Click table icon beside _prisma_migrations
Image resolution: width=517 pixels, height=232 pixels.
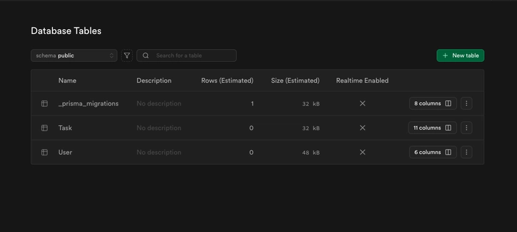(x=45, y=104)
